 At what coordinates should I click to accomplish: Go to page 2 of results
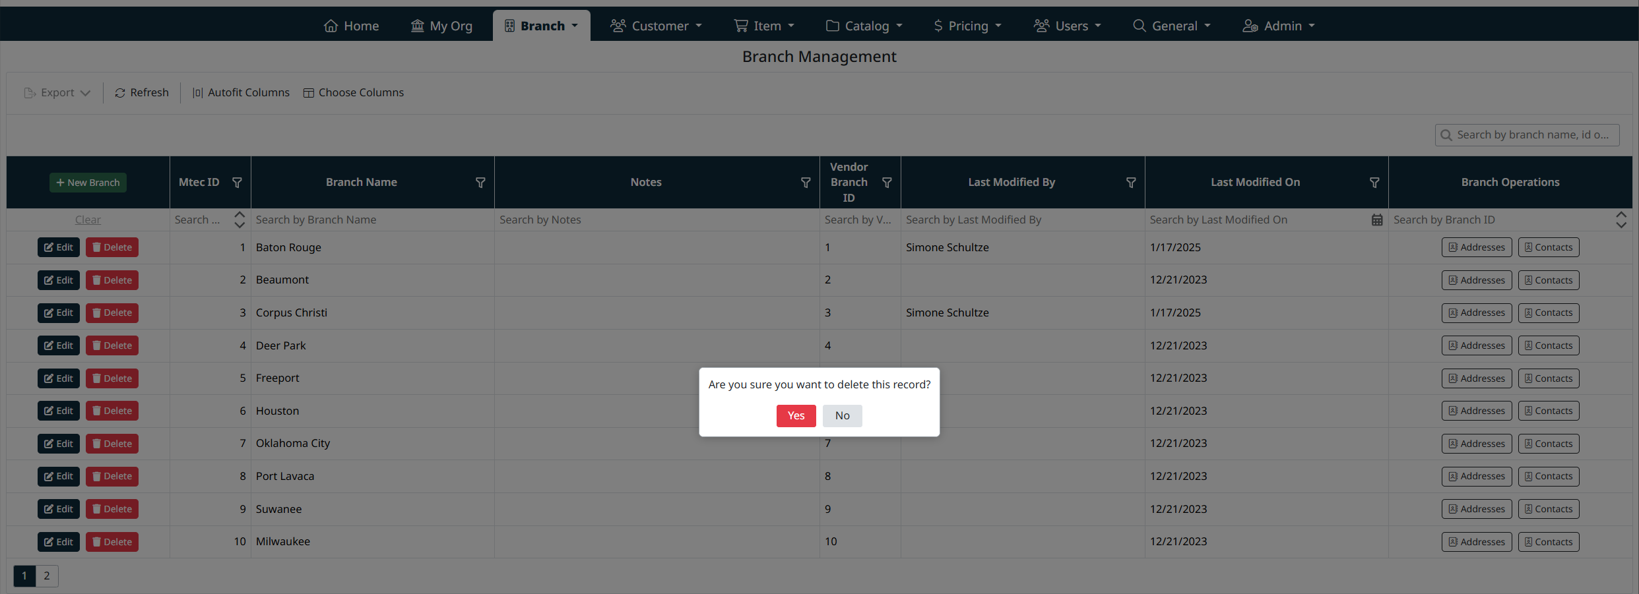pos(47,576)
